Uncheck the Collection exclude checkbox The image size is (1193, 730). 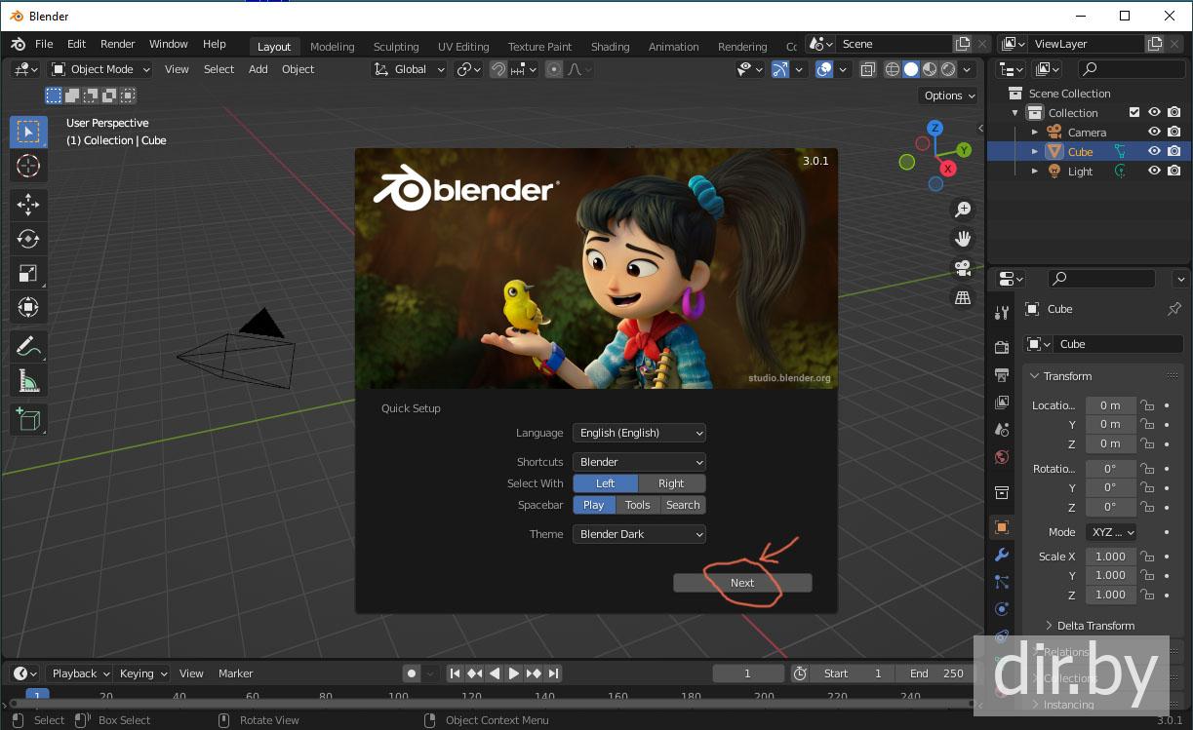[x=1134, y=112]
